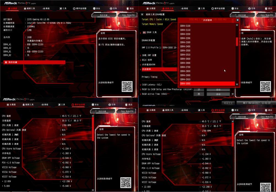Go to 主画面 tab in the top-right screenshot
Screen dimensions: 276x192
click(151, 9)
